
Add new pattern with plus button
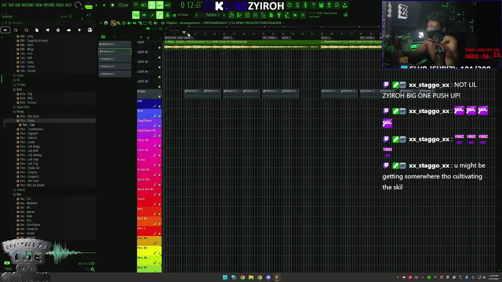[224, 15]
